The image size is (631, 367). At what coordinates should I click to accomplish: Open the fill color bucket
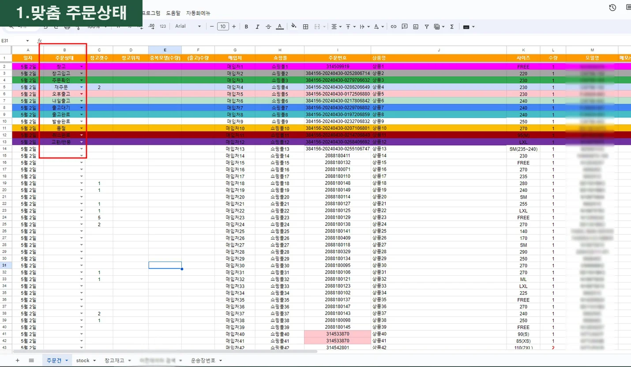[294, 26]
